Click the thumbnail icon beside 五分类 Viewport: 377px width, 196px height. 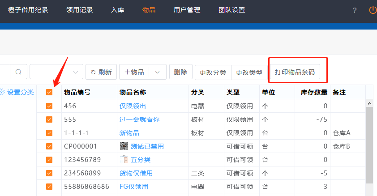point(124,160)
